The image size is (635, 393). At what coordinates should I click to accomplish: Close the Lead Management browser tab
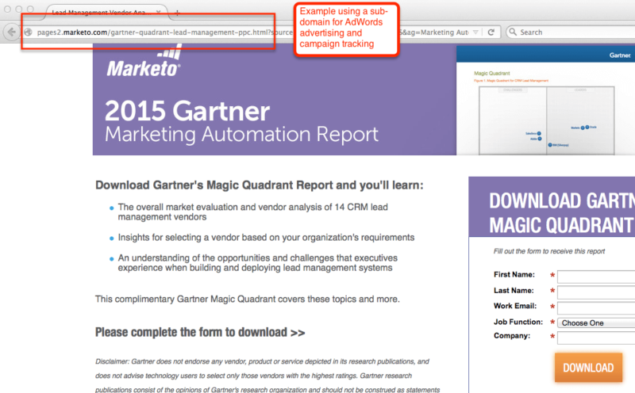158,12
